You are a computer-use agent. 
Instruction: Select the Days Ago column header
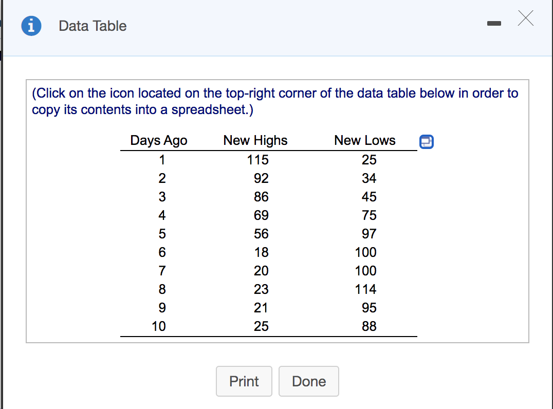pos(157,140)
